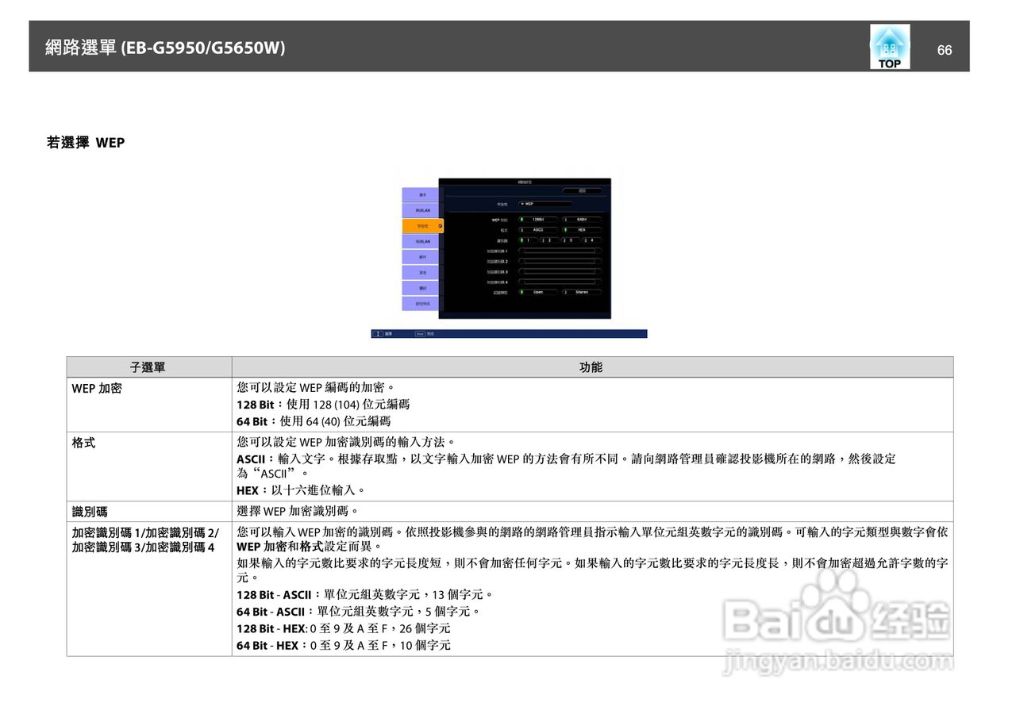Viewport: 1016px width, 718px height.
Task: Select Shared authentication type
Action: pyautogui.click(x=582, y=292)
